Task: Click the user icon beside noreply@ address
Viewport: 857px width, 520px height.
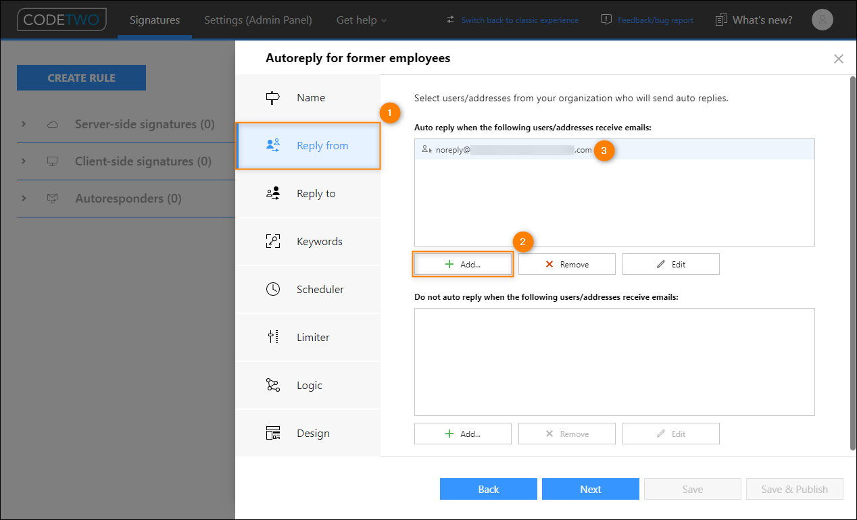Action: click(x=426, y=150)
